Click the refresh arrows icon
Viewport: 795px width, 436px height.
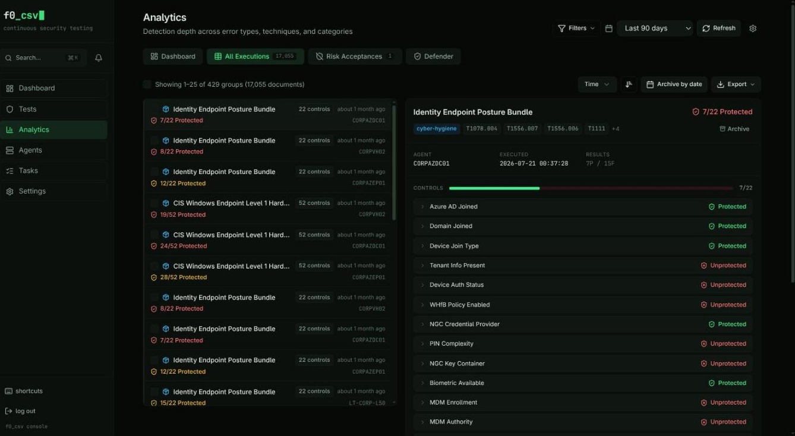click(706, 28)
